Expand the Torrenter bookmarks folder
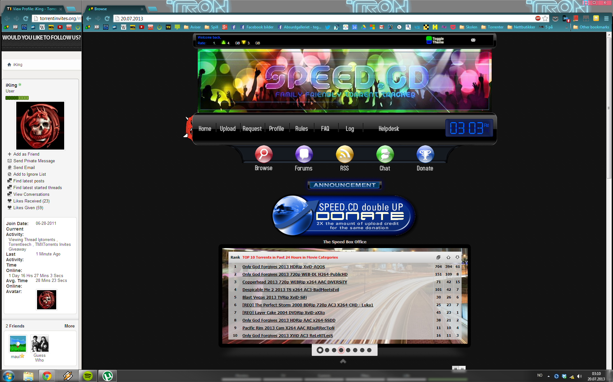This screenshot has width=613, height=382. tap(492, 27)
